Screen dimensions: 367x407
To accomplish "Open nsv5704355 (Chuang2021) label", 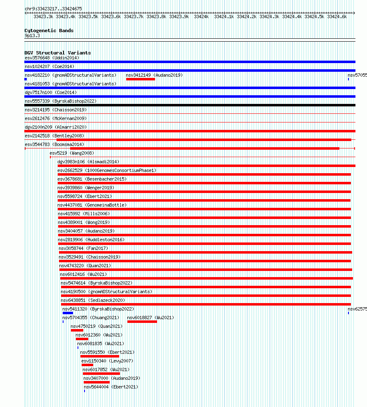I will tap(91, 318).
